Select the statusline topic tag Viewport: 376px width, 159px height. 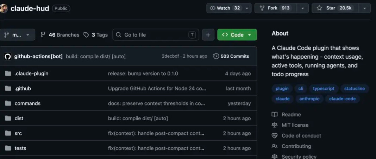(355, 89)
